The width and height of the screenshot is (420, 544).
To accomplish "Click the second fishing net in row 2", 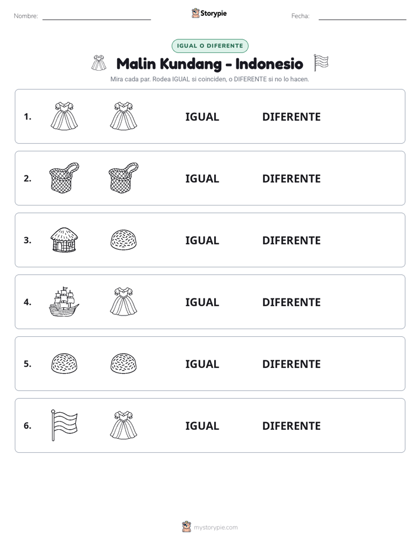I will pos(124,178).
